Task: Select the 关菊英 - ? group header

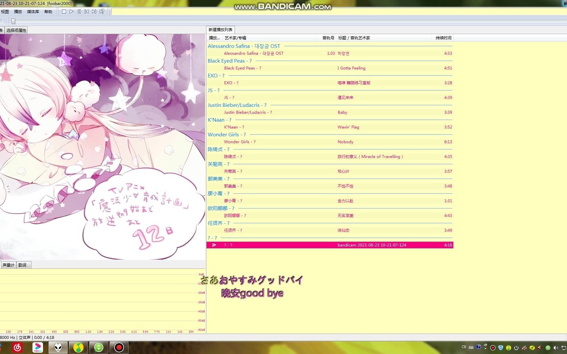Action: click(x=219, y=164)
